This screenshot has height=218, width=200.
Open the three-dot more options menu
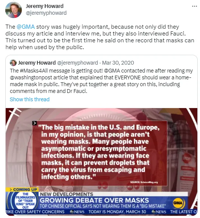pyautogui.click(x=194, y=6)
